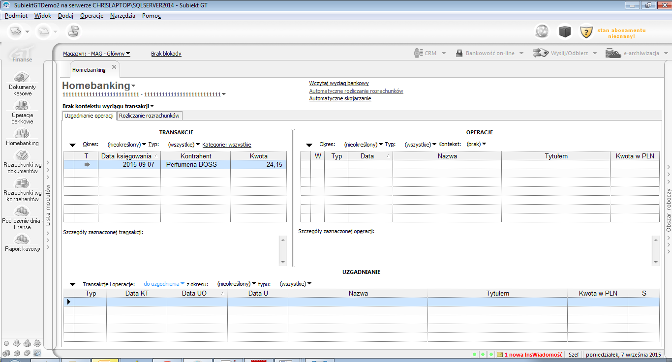The image size is (672, 362).
Task: Click Brak blokady link
Action: click(x=166, y=54)
